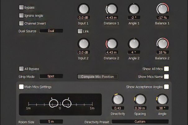Click the Distance 2 value field 4.43 m

click(x=111, y=52)
